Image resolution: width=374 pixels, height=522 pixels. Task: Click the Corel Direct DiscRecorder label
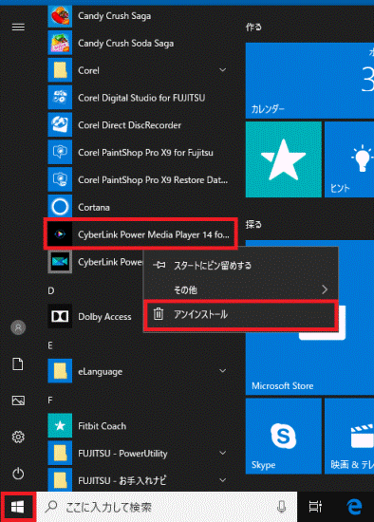click(129, 125)
